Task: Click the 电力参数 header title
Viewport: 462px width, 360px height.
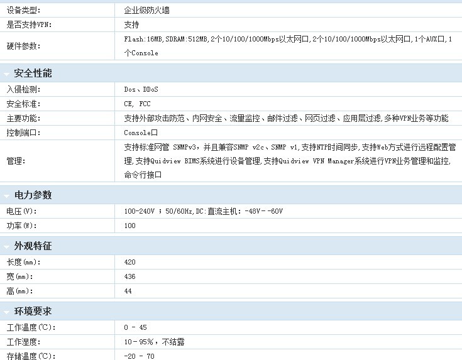Action: click(x=33, y=195)
